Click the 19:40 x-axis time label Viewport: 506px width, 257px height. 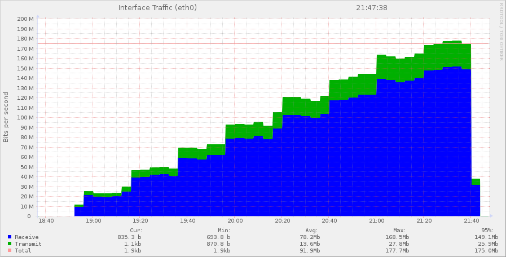(188, 221)
